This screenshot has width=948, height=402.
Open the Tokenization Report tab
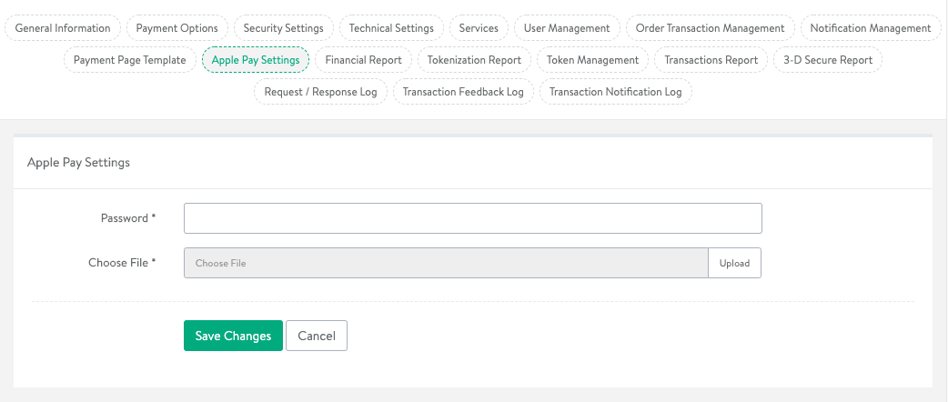click(474, 60)
